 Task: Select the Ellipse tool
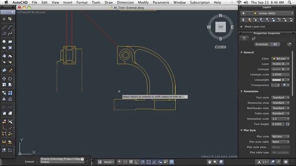pyautogui.click(x=4, y=47)
